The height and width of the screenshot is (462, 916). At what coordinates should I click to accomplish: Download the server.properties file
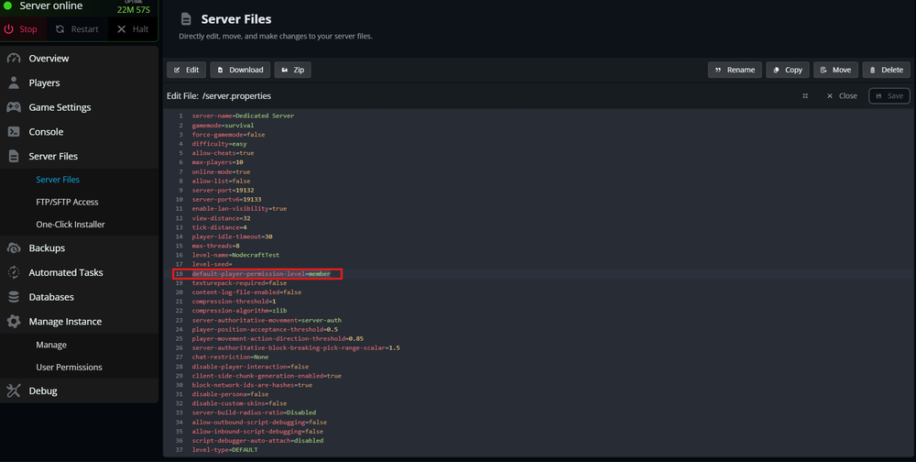pyautogui.click(x=239, y=70)
